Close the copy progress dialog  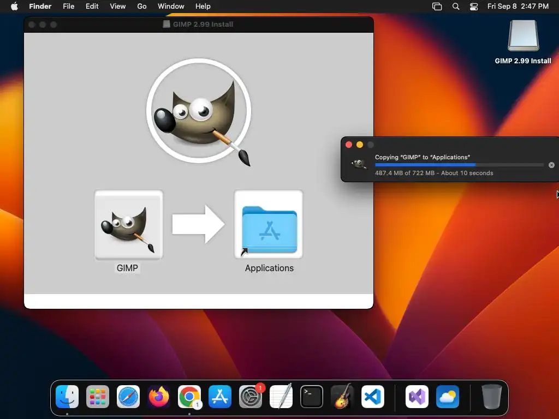[349, 145]
